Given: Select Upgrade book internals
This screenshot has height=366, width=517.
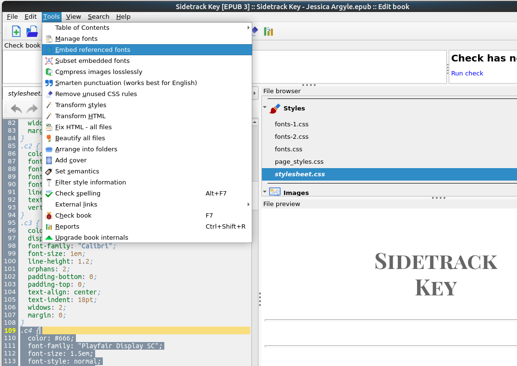Looking at the screenshot, I should click(x=91, y=238).
